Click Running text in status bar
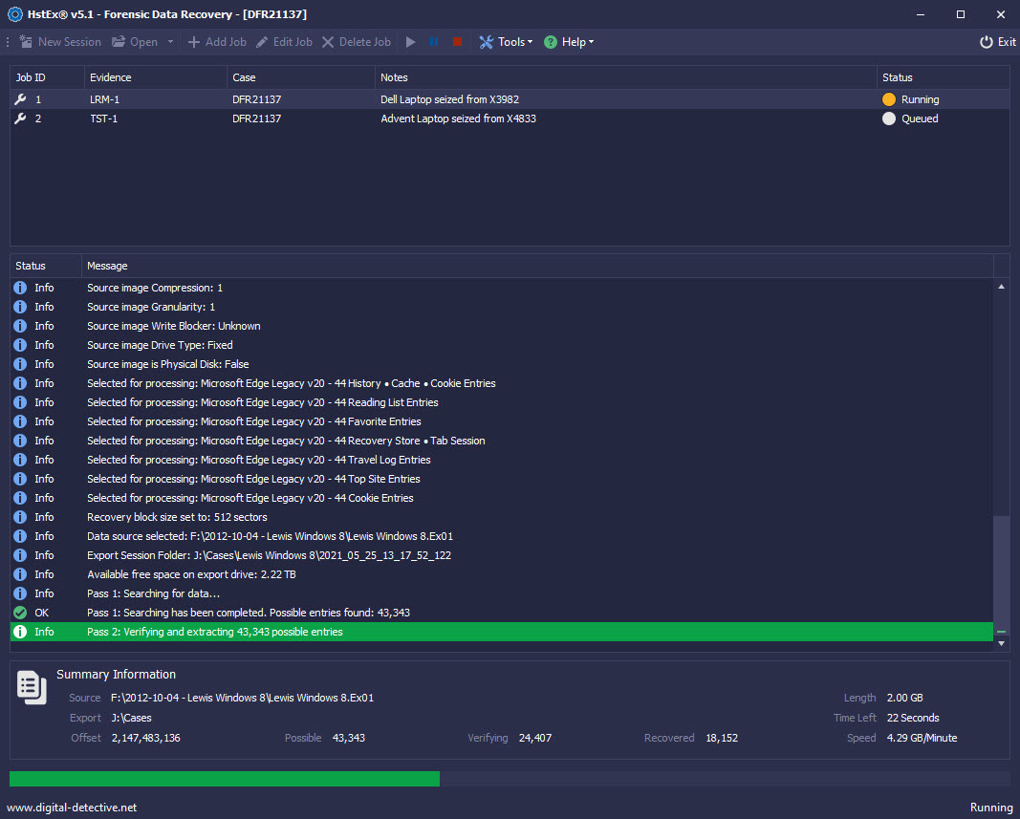The width and height of the screenshot is (1020, 819). tap(991, 808)
